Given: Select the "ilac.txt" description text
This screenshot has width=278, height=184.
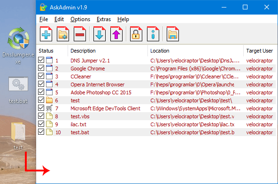Looking at the screenshot, I should tap(78, 124).
